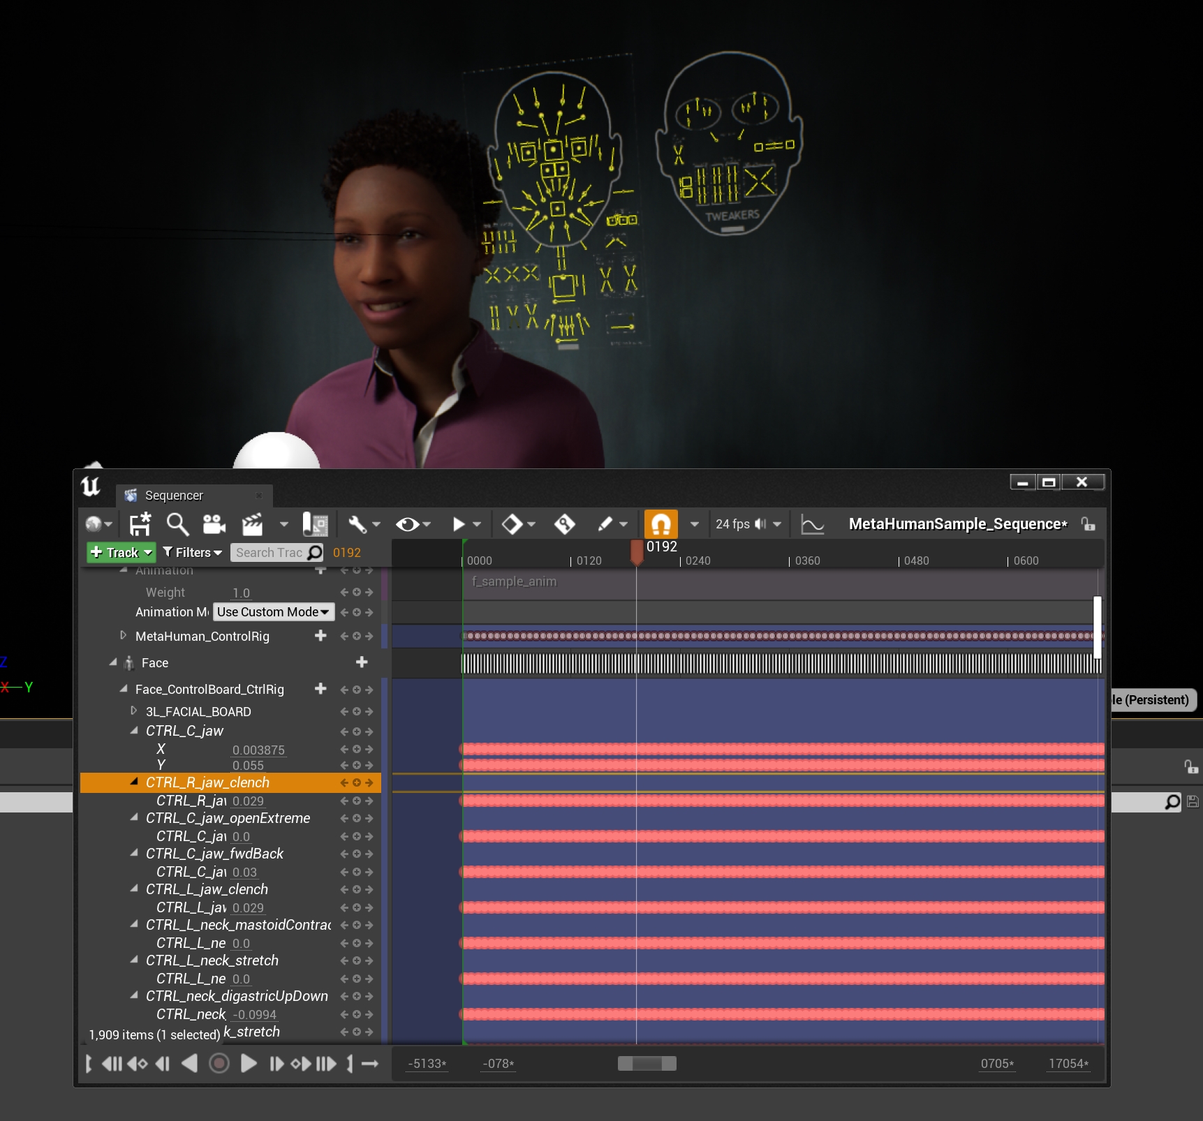Viewport: 1203px width, 1121px height.
Task: Open the curve editor icon near sequence name
Action: [812, 524]
